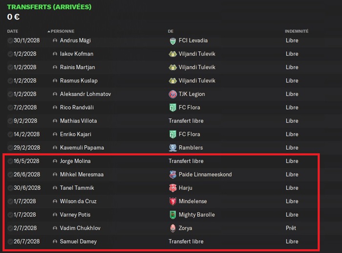Image resolution: width=342 pixels, height=253 pixels.
Task: Select Samuel Damey's player name
Action: click(x=78, y=241)
